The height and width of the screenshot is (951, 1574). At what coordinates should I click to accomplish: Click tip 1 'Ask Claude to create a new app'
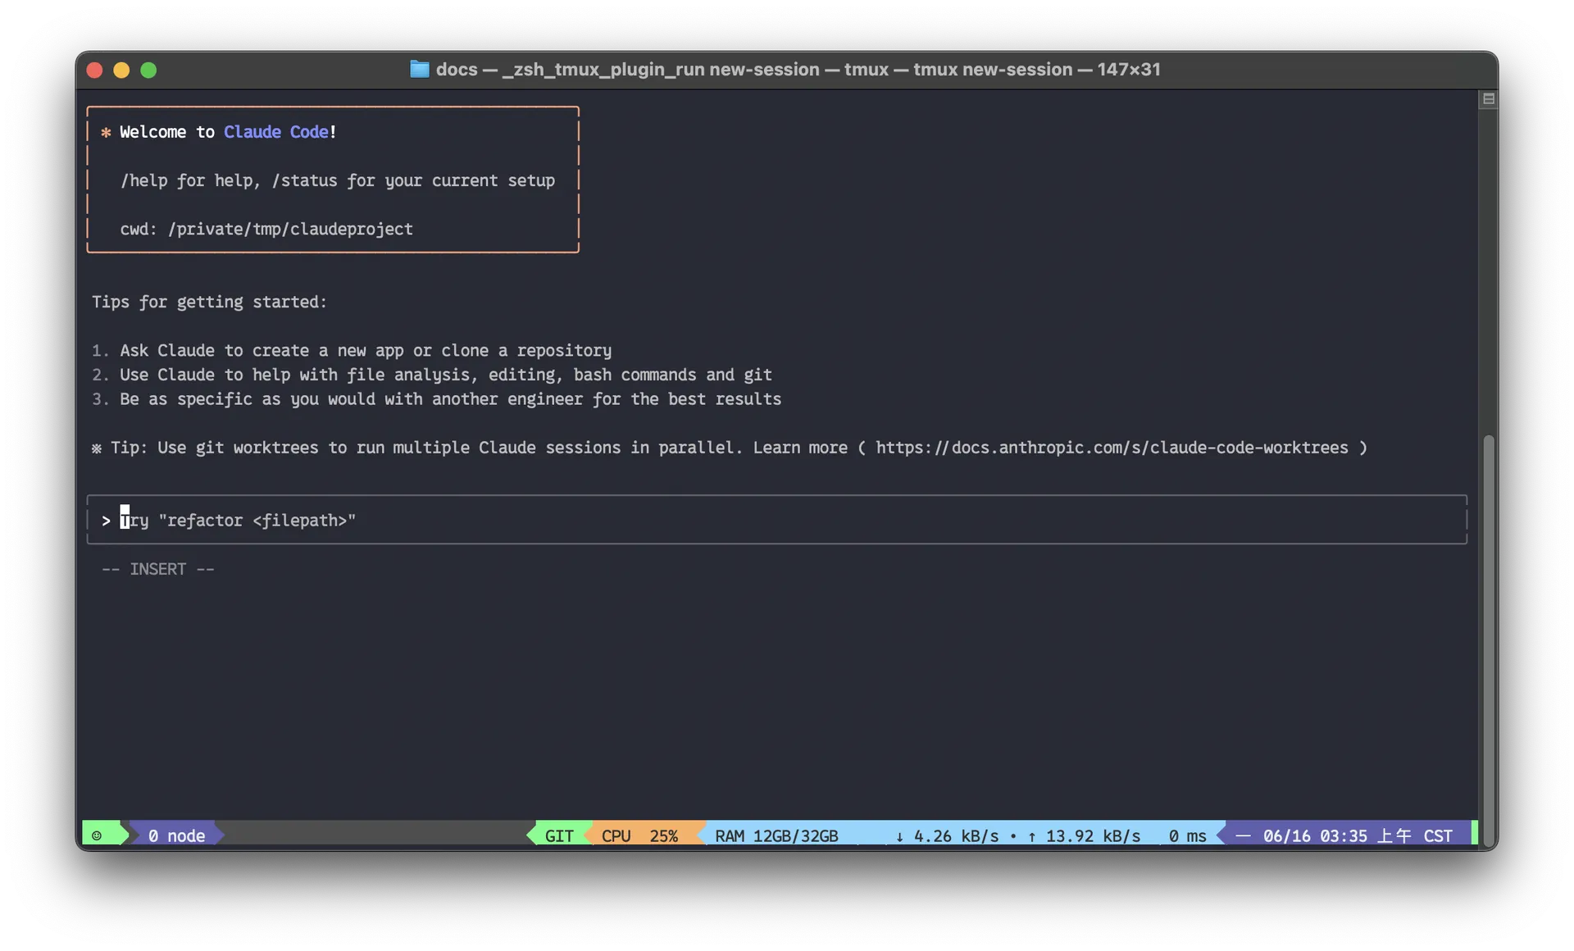pyautogui.click(x=352, y=351)
